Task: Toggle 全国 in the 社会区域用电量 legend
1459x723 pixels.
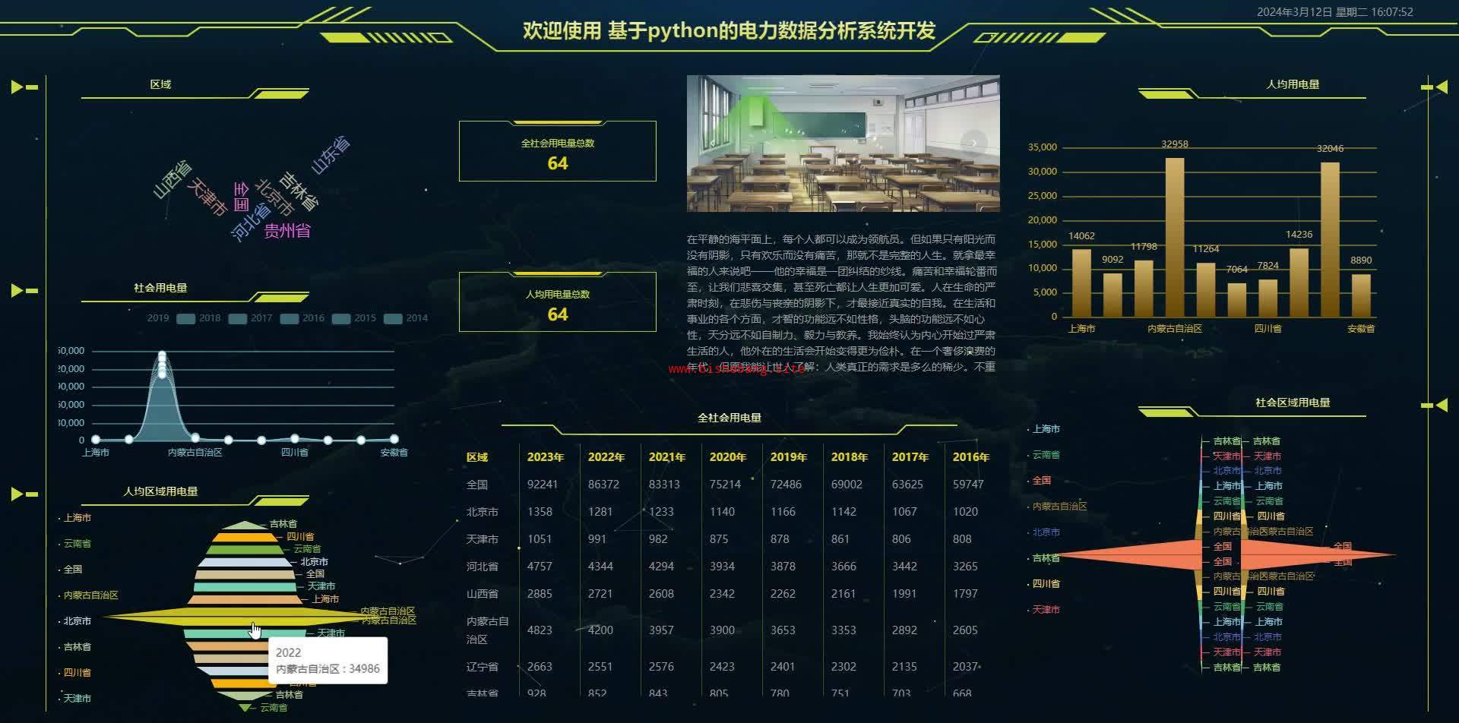Action: click(1040, 481)
